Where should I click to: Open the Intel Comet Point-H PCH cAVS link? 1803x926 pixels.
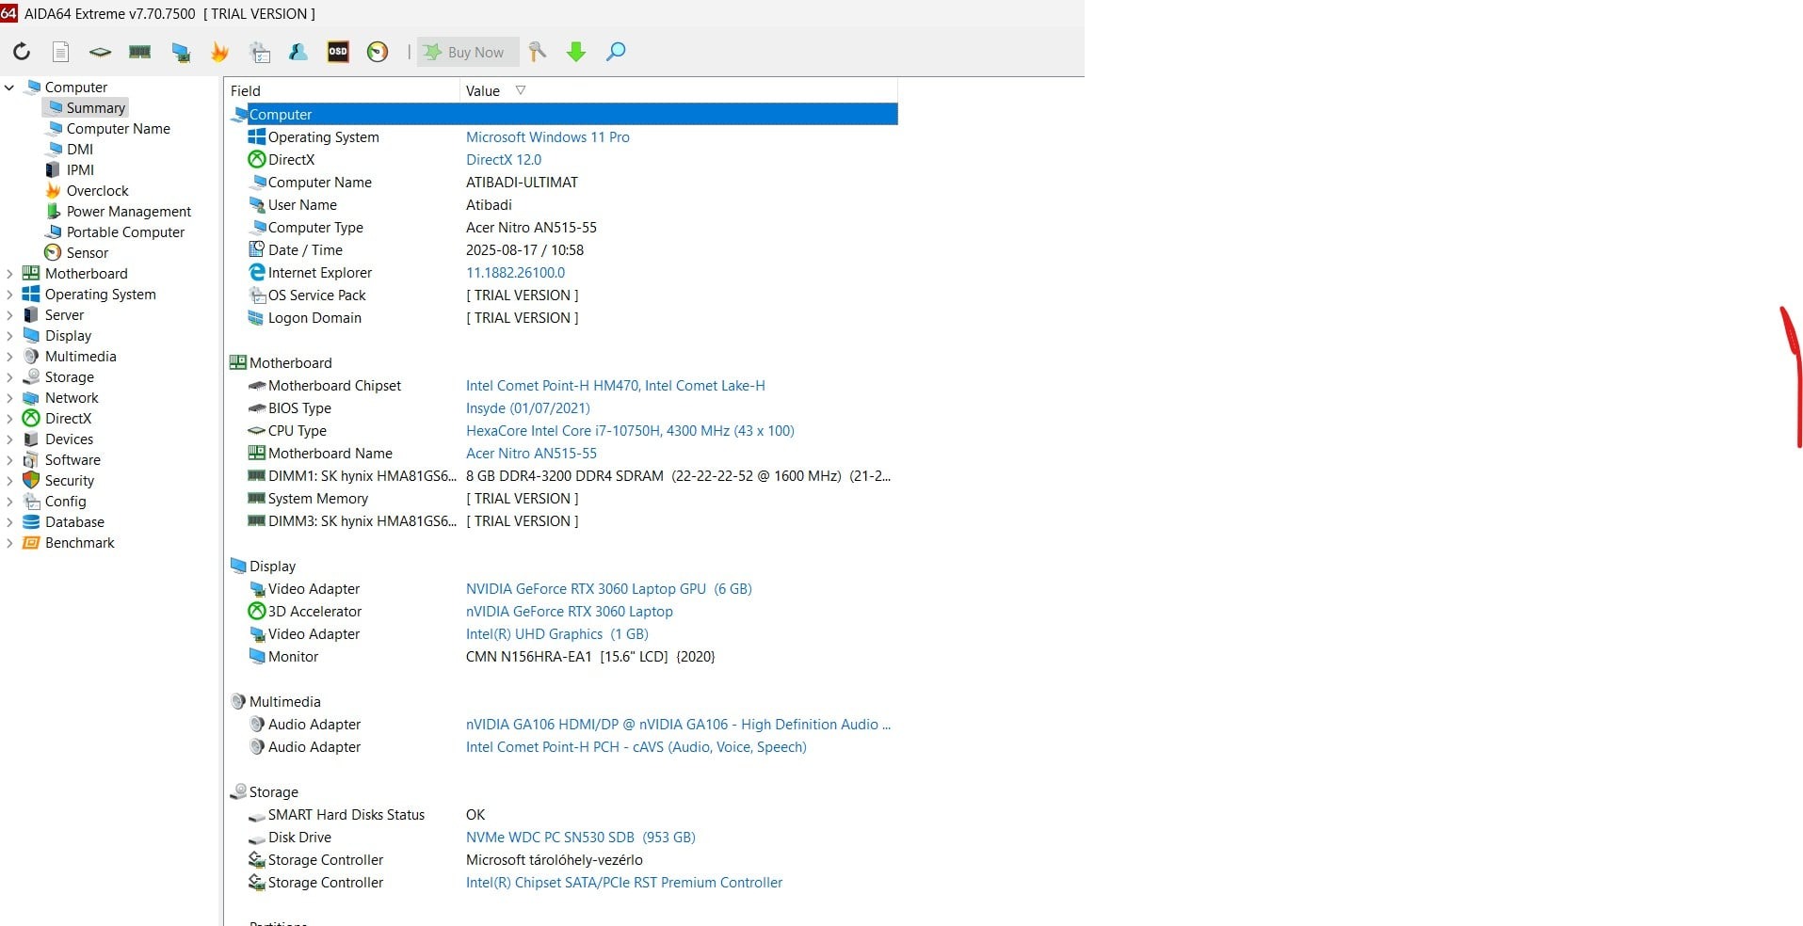[636, 747]
